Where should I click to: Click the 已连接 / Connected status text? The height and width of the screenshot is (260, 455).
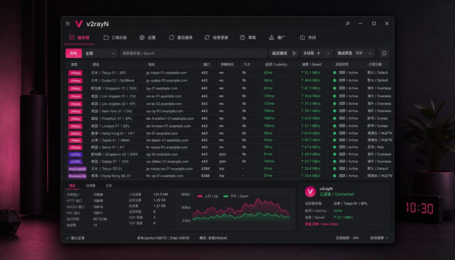pyautogui.click(x=337, y=194)
